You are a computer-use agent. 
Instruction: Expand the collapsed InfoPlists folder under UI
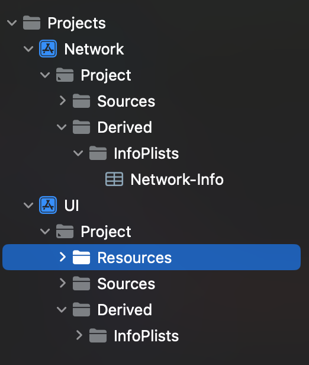79,335
